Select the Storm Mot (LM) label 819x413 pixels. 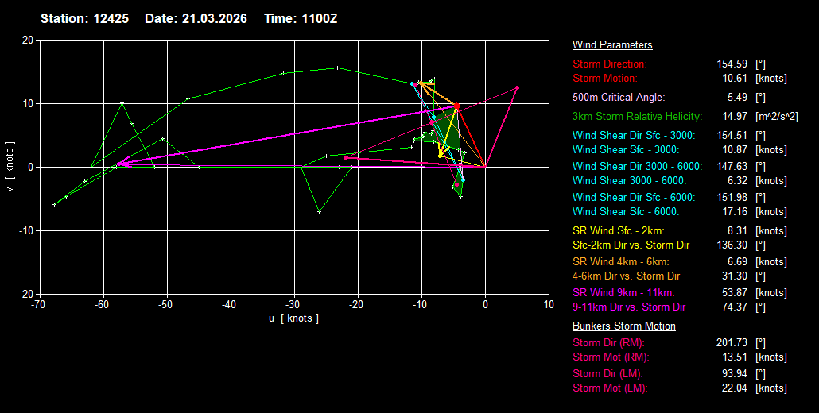(x=610, y=388)
